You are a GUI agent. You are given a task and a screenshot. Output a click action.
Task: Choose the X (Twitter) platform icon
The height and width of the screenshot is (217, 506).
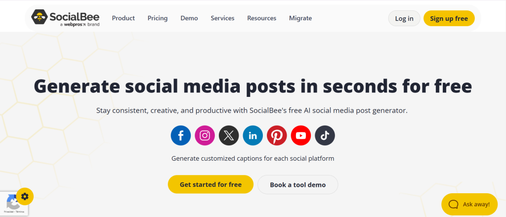point(229,135)
